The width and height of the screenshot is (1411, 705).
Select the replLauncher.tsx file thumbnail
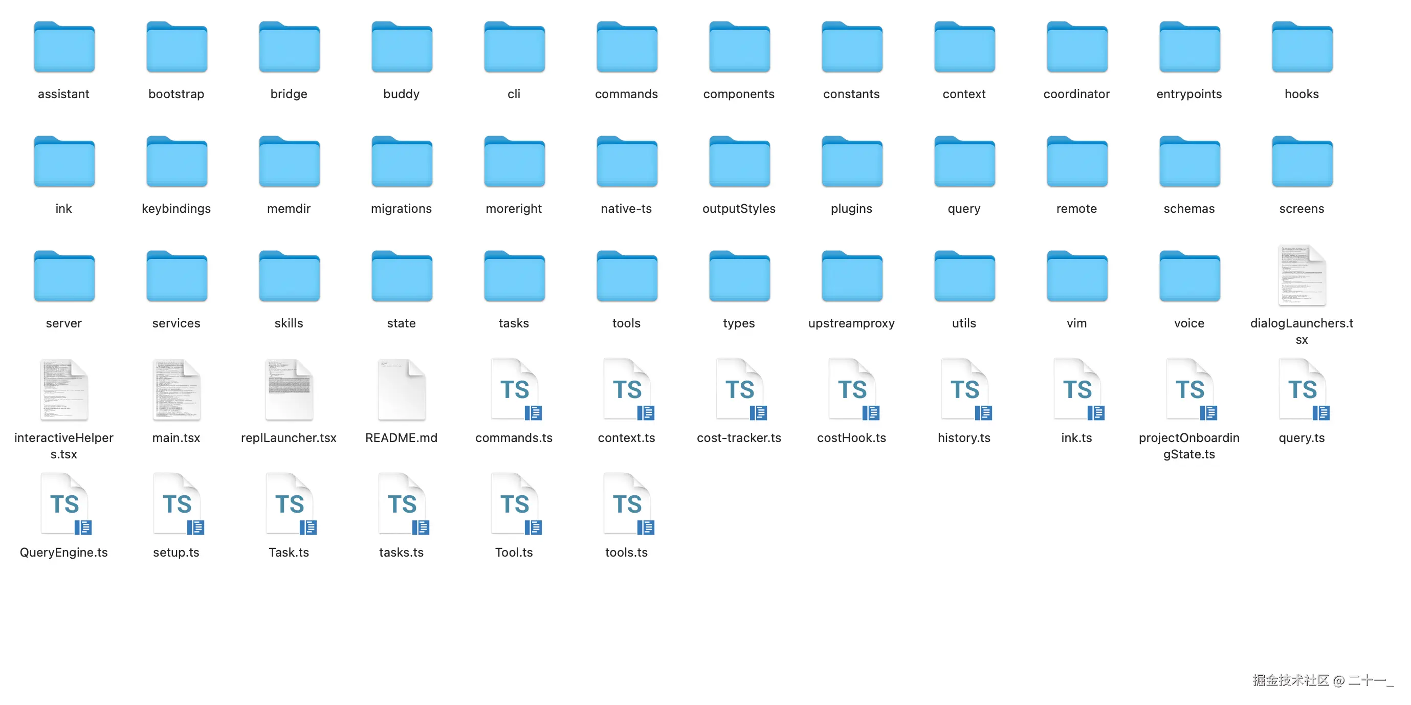pyautogui.click(x=289, y=390)
